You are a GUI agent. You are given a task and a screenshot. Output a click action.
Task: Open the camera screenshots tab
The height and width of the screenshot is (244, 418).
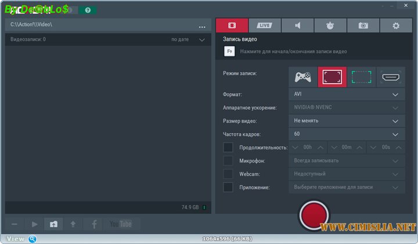coord(363,26)
